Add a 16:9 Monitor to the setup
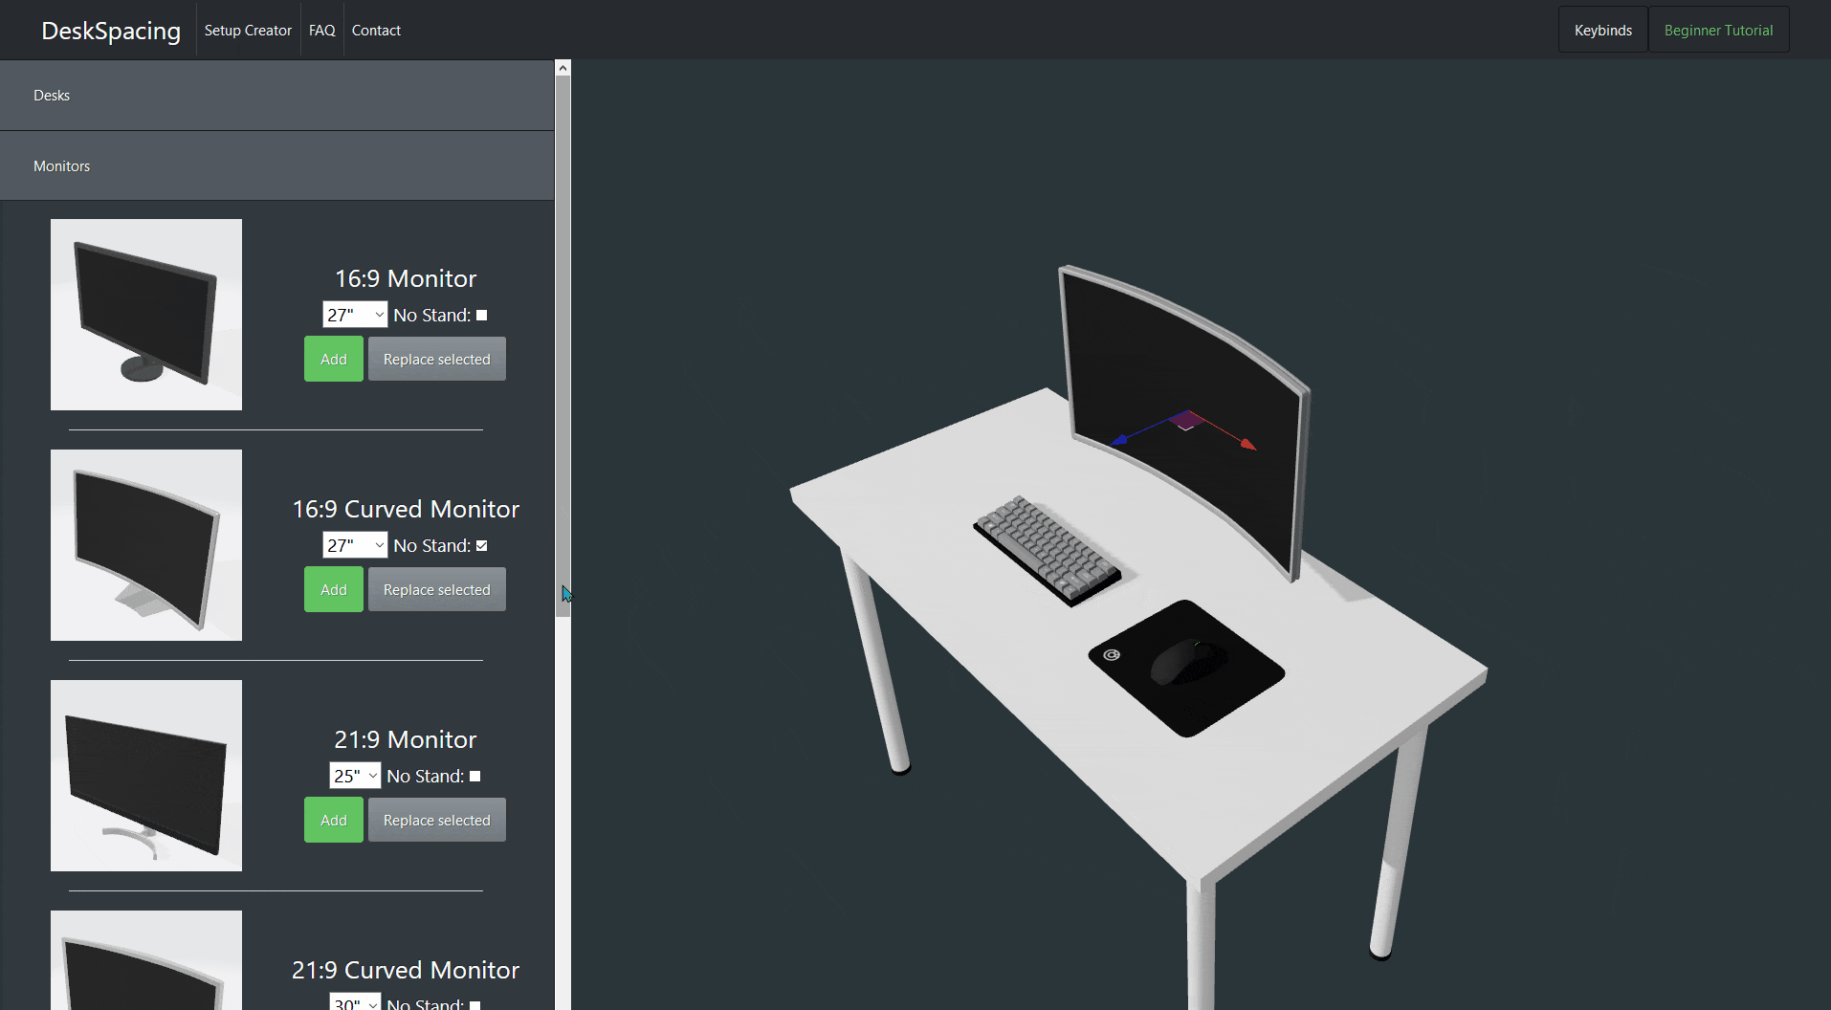This screenshot has width=1831, height=1010. (x=333, y=359)
